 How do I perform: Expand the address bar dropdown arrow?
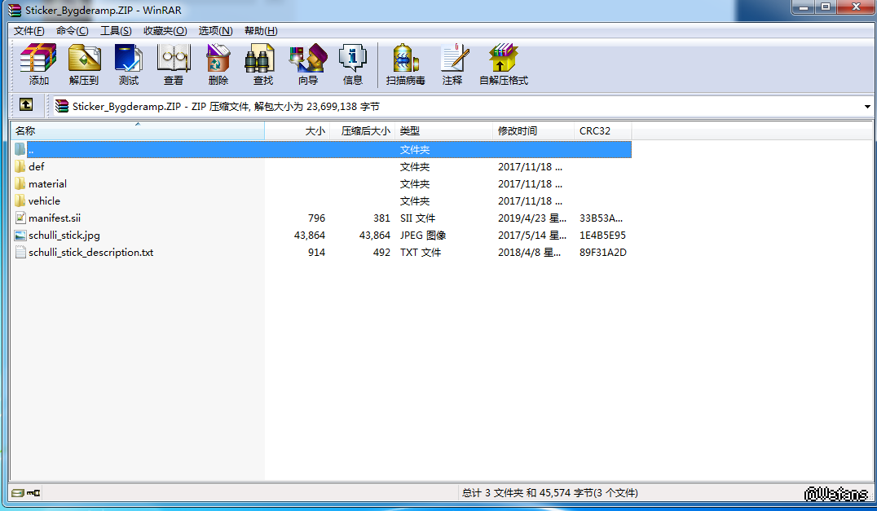click(x=867, y=106)
